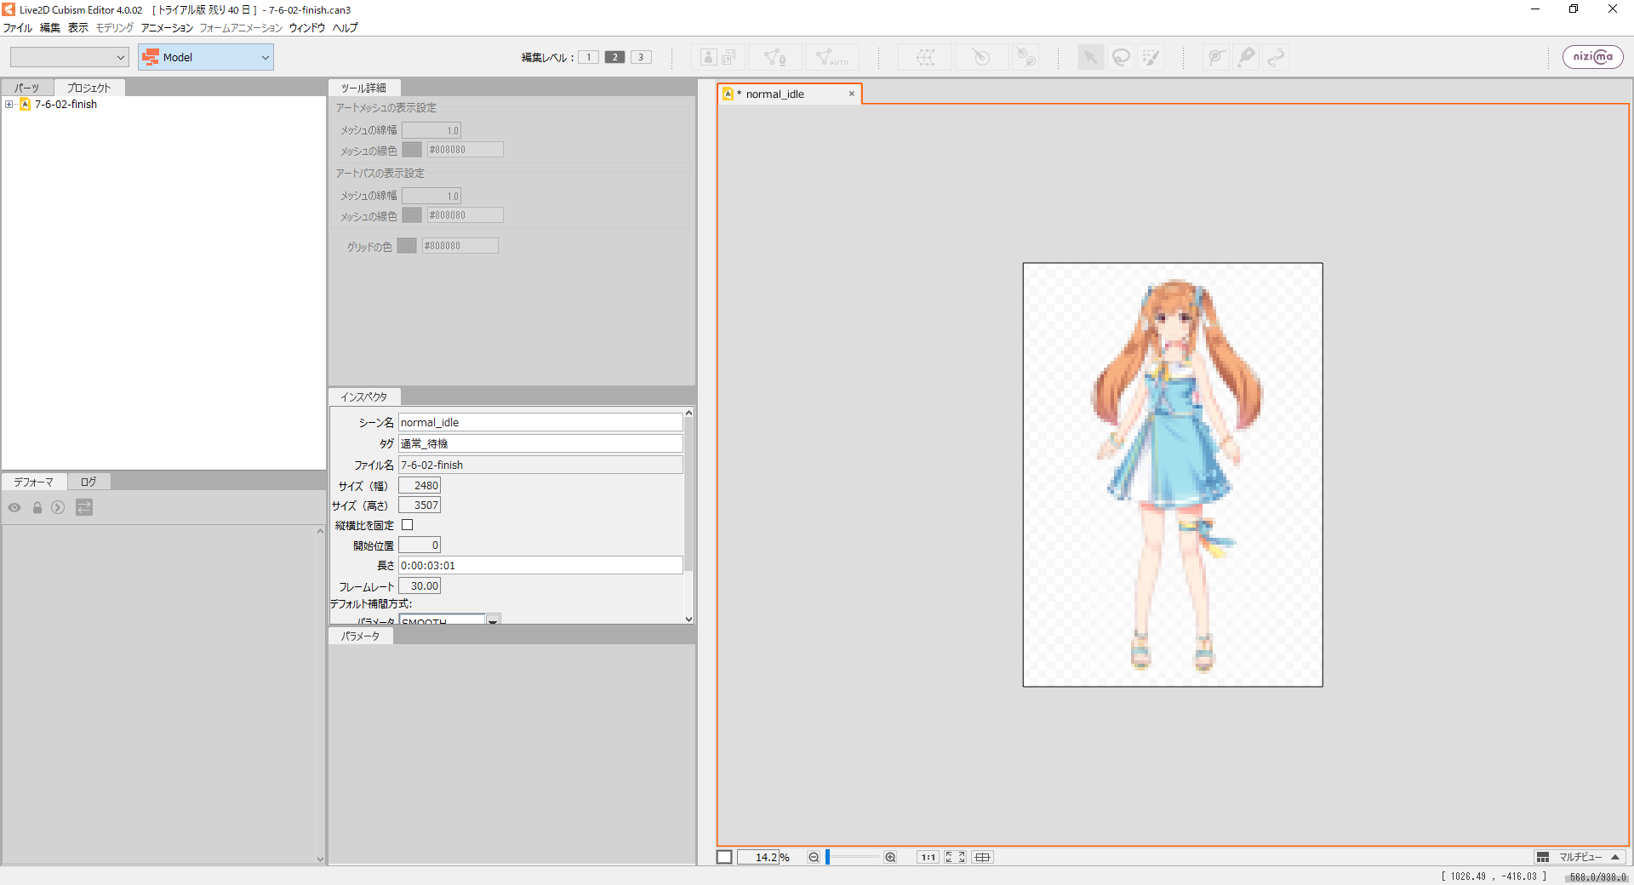Click the deformer panel cycle-arrows icon
The height and width of the screenshot is (885, 1634).
point(83,507)
